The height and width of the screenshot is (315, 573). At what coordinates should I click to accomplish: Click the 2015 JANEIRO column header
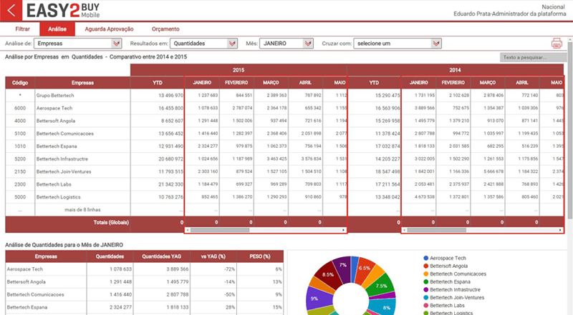pyautogui.click(x=202, y=83)
